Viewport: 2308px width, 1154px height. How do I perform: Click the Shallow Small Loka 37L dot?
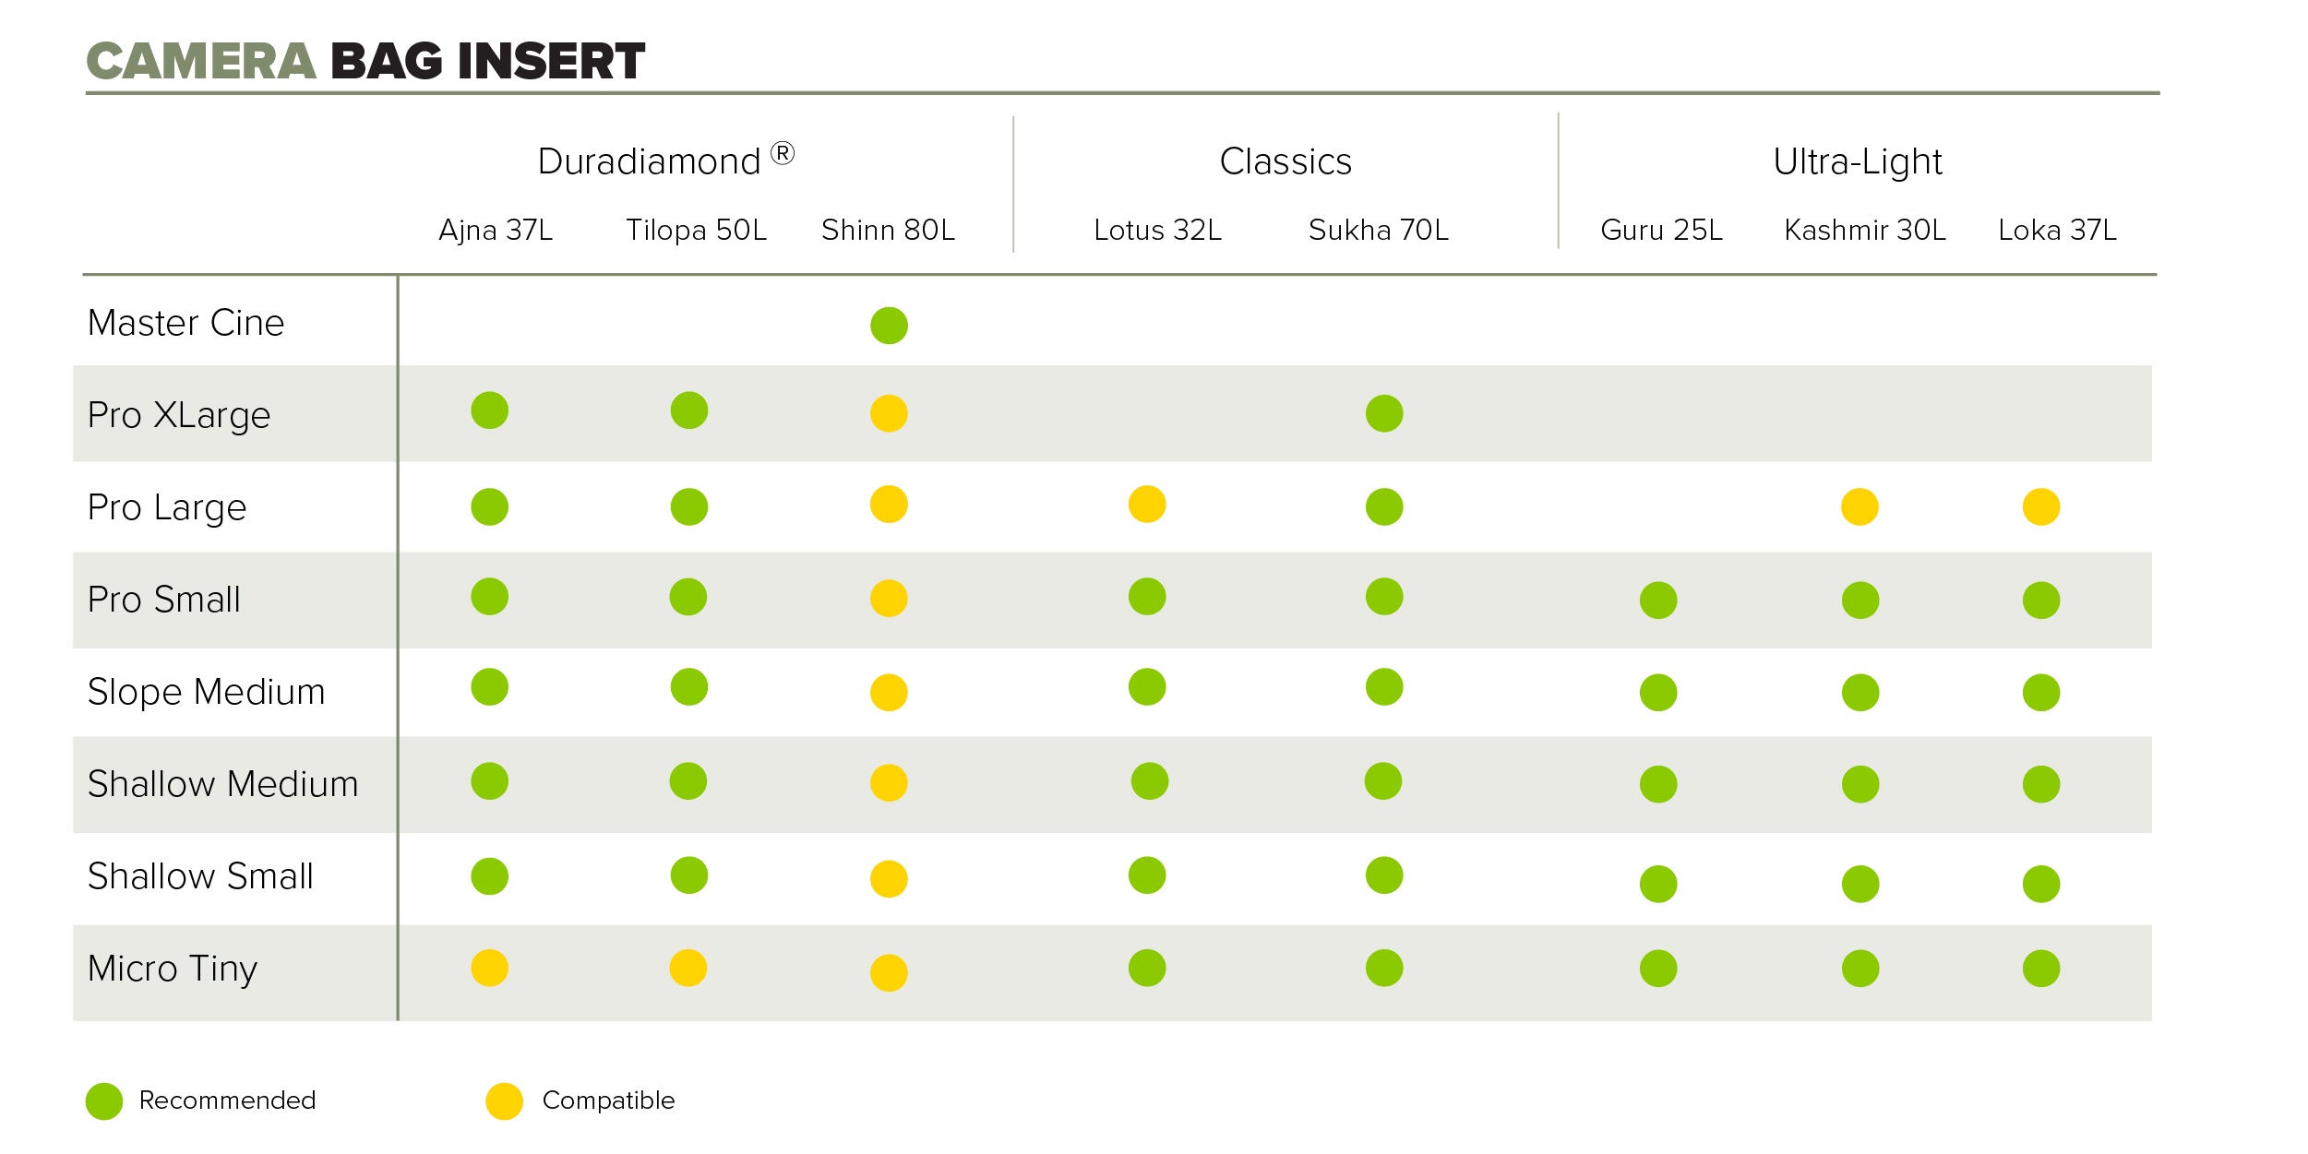pos(2041,884)
